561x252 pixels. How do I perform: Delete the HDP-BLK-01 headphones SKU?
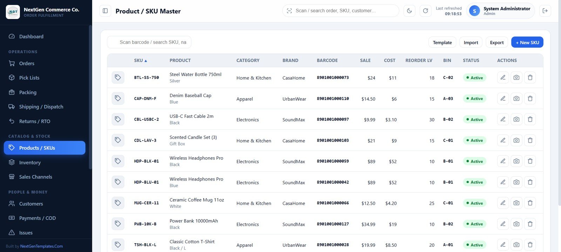[x=530, y=161]
